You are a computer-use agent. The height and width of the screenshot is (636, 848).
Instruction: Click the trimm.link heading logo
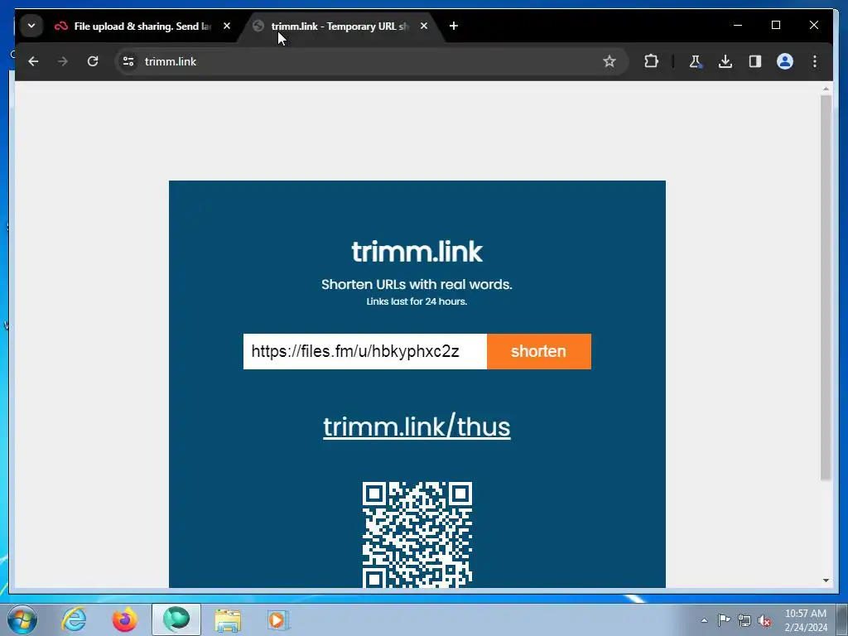[x=417, y=252]
